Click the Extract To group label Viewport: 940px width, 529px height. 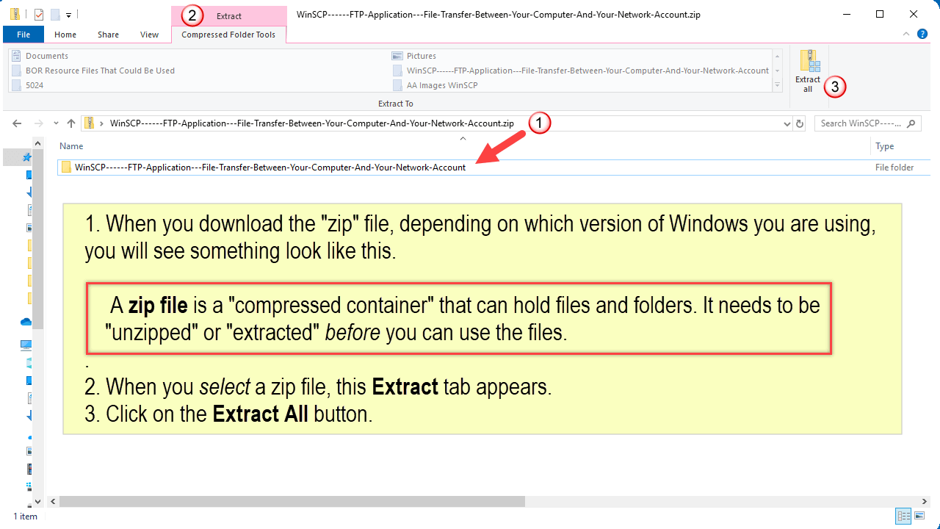coord(396,104)
